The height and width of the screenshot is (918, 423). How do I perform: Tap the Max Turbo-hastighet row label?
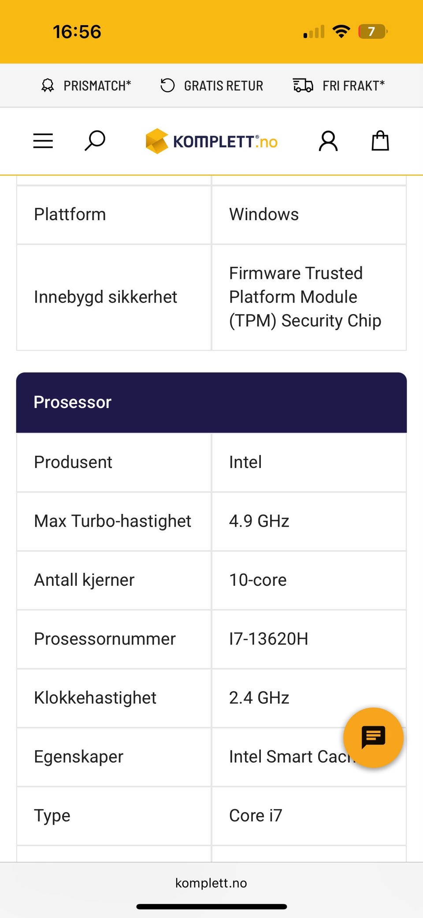click(113, 521)
